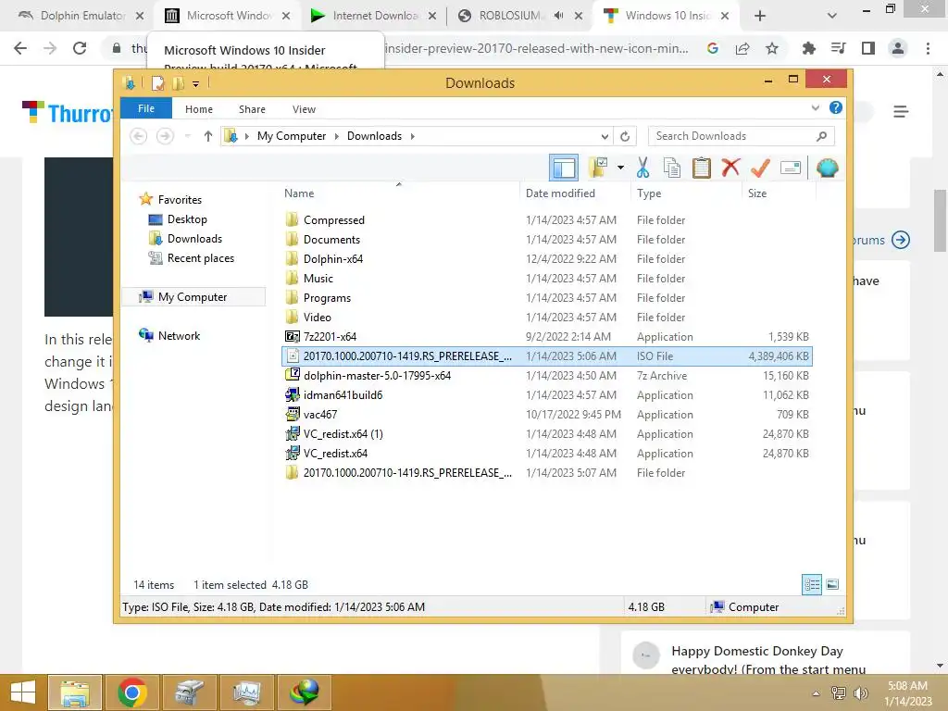
Task: Click the volume icon in system tray
Action: pos(860,693)
